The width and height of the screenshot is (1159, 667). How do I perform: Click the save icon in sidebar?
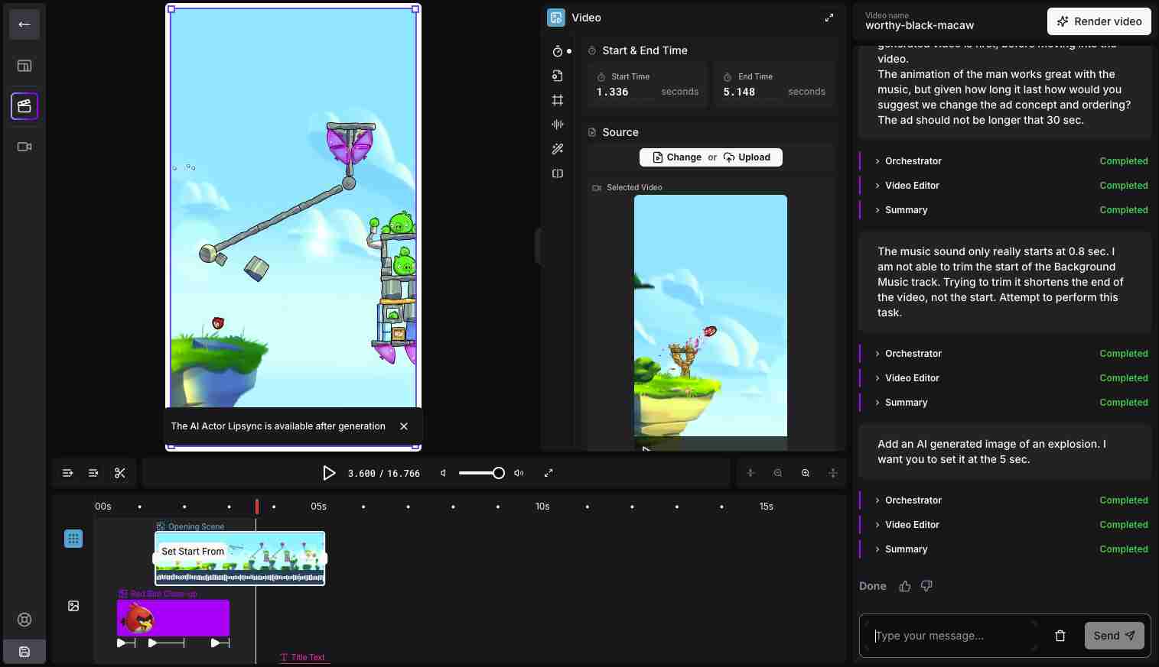[24, 652]
